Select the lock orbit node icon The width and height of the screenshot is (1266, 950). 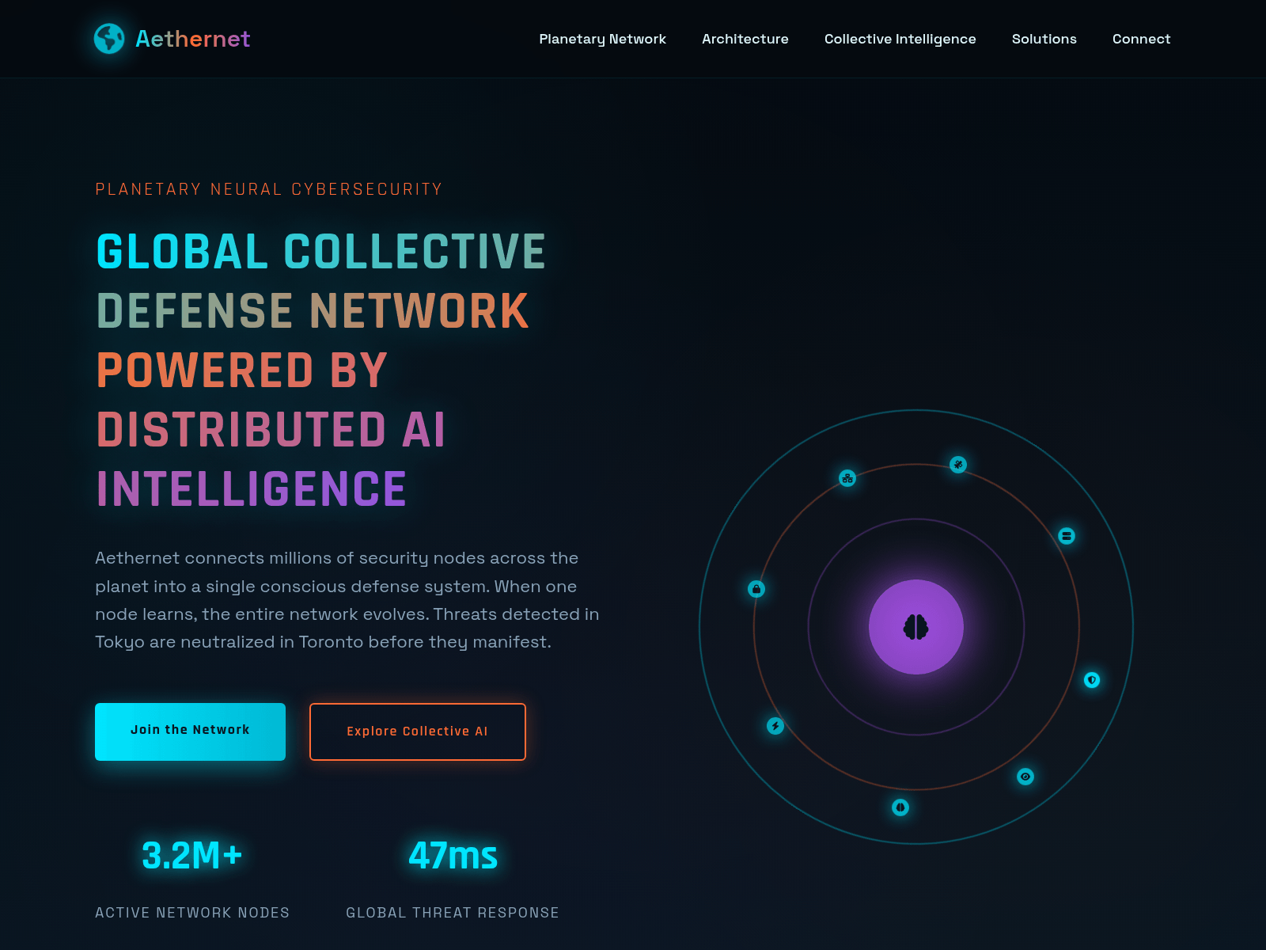756,589
